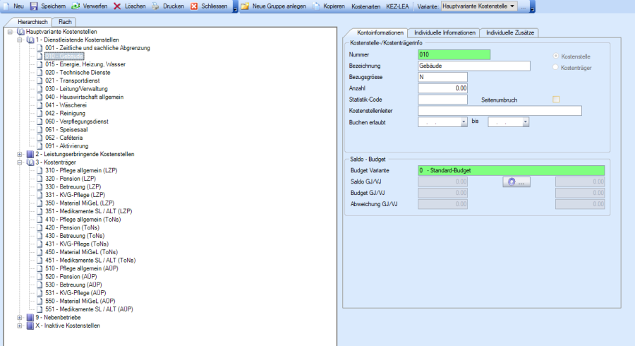Click the page icon of 310 - Pflege allgemein (LZP)
The width and height of the screenshot is (635, 346).
[x=40, y=170]
